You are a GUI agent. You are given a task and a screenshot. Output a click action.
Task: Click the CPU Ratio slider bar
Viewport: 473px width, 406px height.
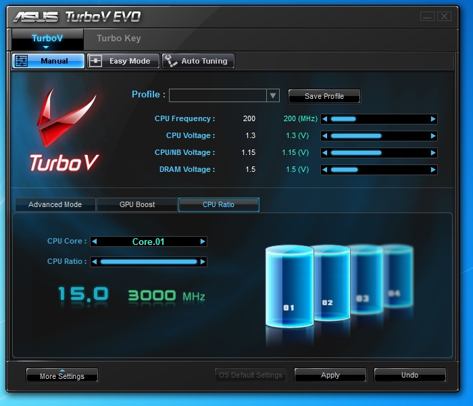149,262
